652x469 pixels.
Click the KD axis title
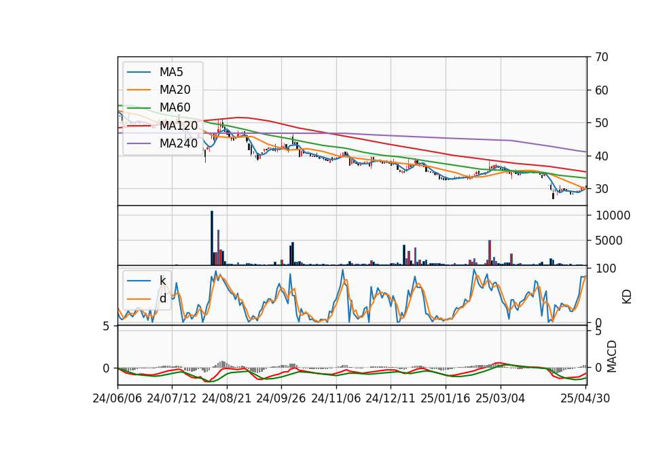point(627,296)
